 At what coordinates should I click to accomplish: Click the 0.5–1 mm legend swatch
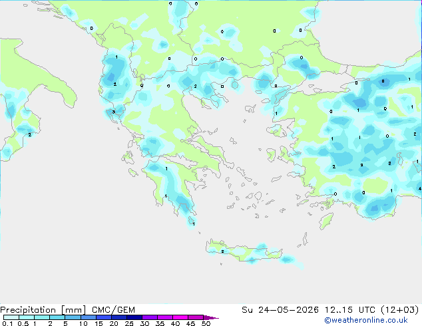pos(27,317)
